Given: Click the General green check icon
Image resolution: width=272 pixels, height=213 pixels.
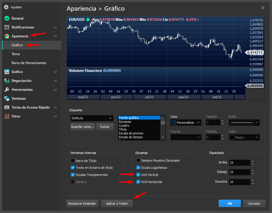Looking at the screenshot, I should point(7,18).
